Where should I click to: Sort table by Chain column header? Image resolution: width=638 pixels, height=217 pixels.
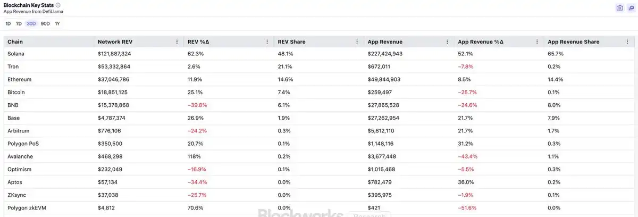[15, 41]
